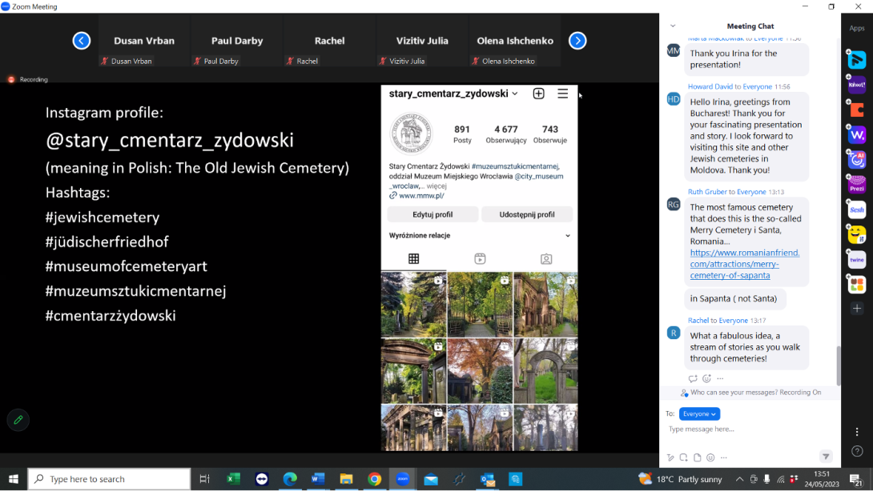Screen dimensions: 873x491
Task: Switch to Instagram posts grid tab
Action: pos(413,258)
